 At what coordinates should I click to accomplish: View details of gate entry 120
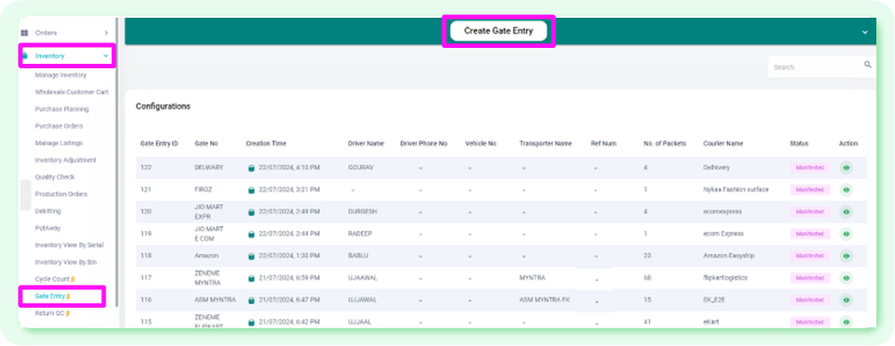pos(846,211)
